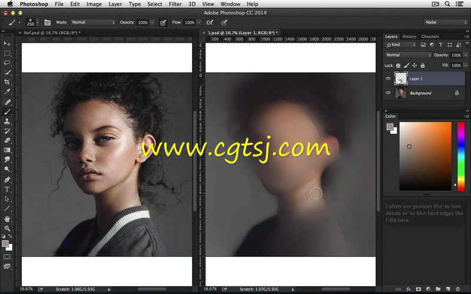The width and height of the screenshot is (471, 294).
Task: Delete layer with trash icon
Action: pos(458,289)
